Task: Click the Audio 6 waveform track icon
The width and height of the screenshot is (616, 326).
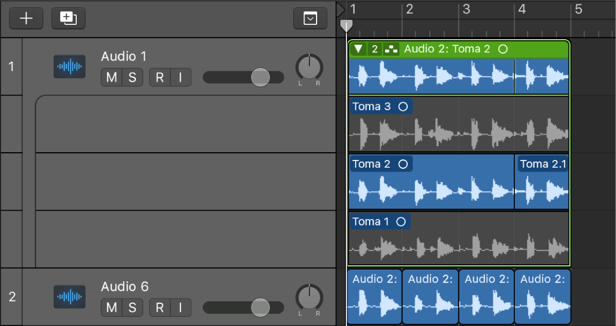Action: pos(70,297)
